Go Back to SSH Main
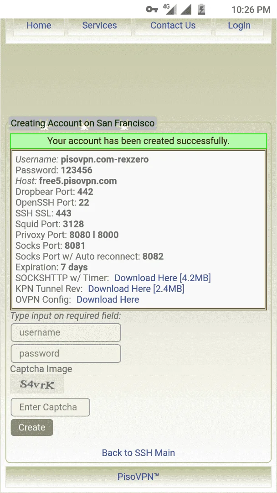The width and height of the screenshot is (277, 493). pos(138,453)
